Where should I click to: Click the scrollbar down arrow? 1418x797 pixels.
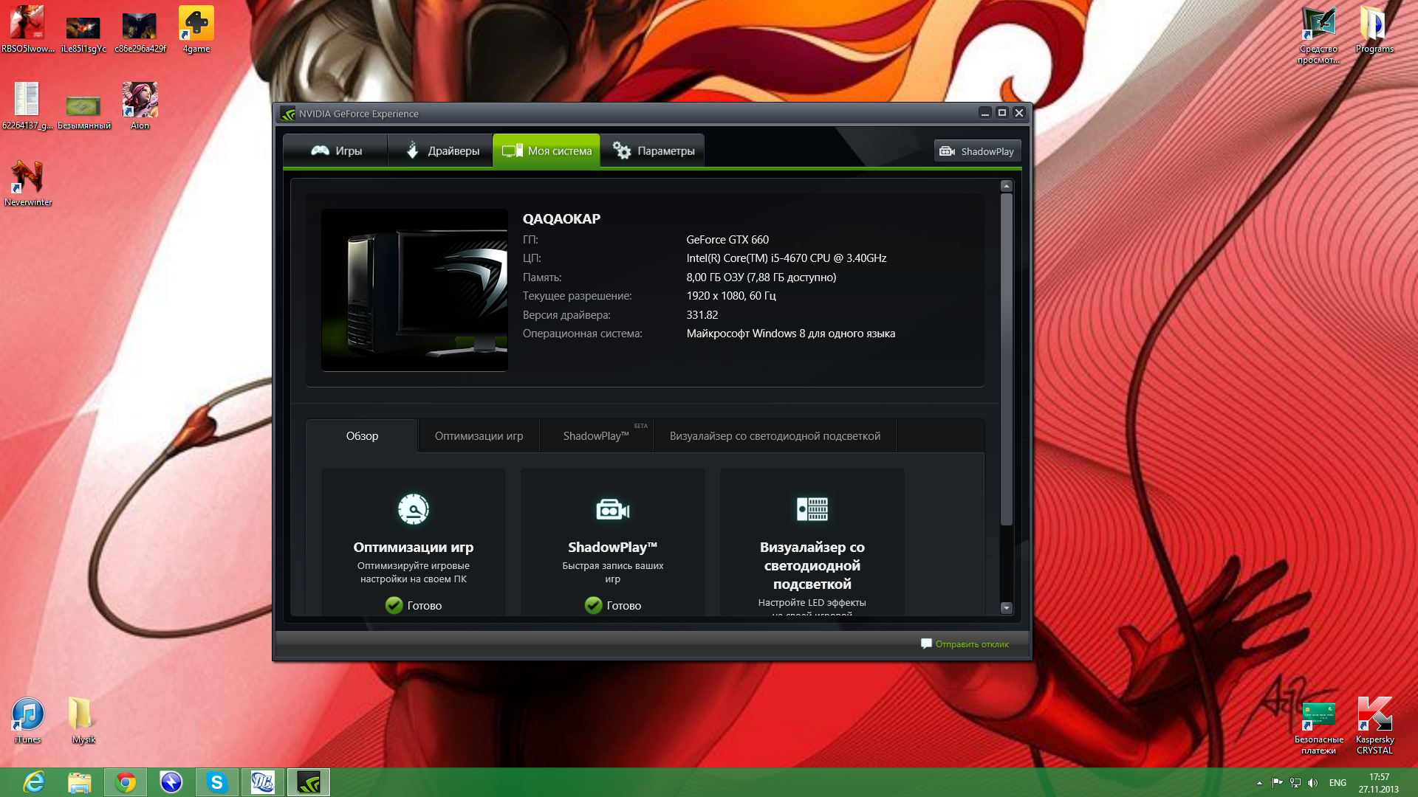pyautogui.click(x=1006, y=608)
